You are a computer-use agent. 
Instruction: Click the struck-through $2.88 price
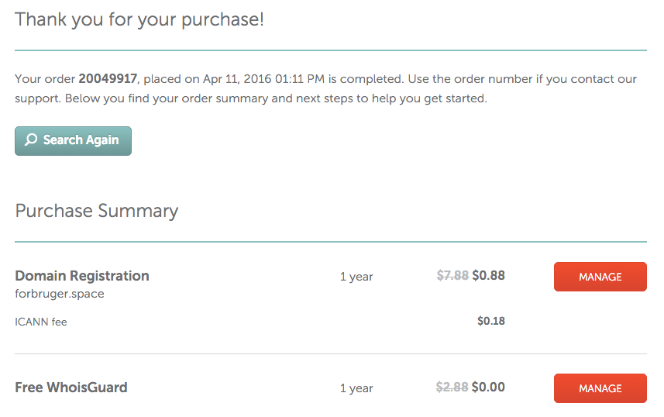click(x=452, y=388)
